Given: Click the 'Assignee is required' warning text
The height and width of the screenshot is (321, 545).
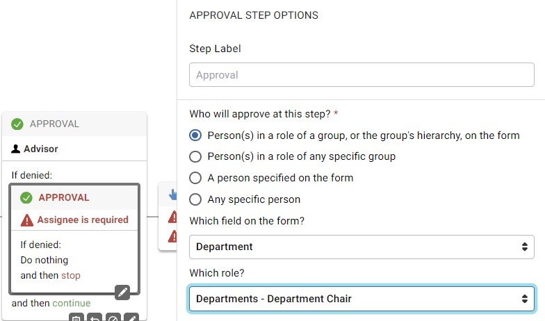Looking at the screenshot, I should tap(83, 220).
